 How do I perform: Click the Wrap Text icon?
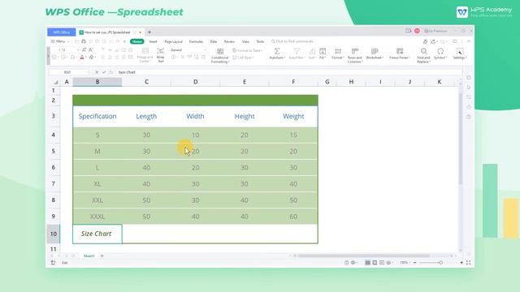coord(161,51)
